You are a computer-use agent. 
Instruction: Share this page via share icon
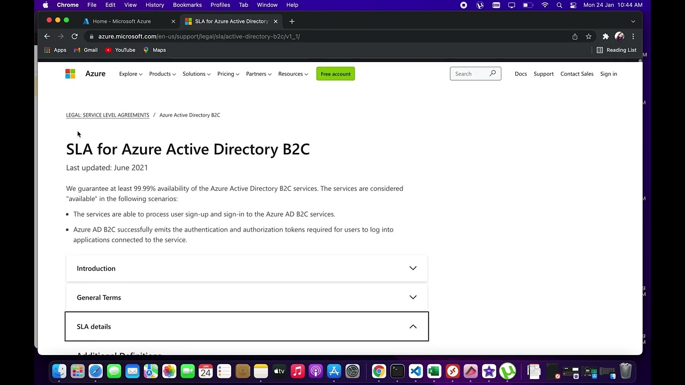click(575, 36)
